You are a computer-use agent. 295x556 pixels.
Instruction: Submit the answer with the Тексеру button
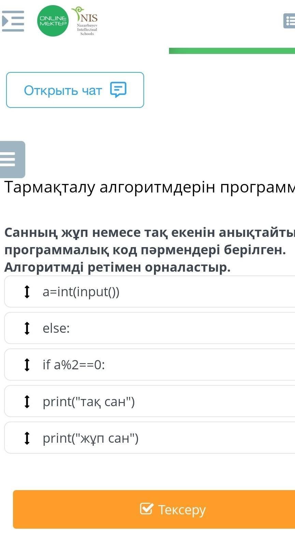tap(154, 509)
